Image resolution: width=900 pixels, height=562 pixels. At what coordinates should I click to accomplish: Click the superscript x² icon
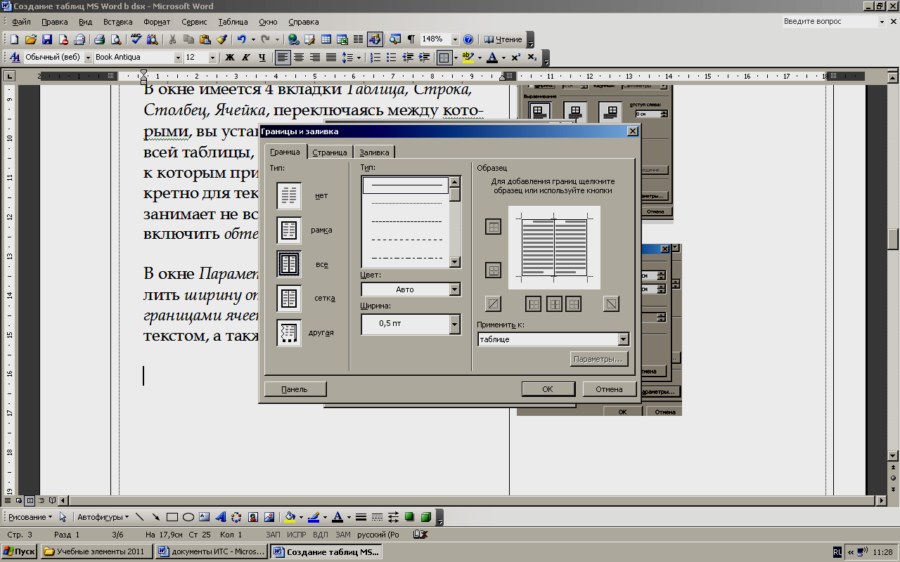click(x=515, y=58)
